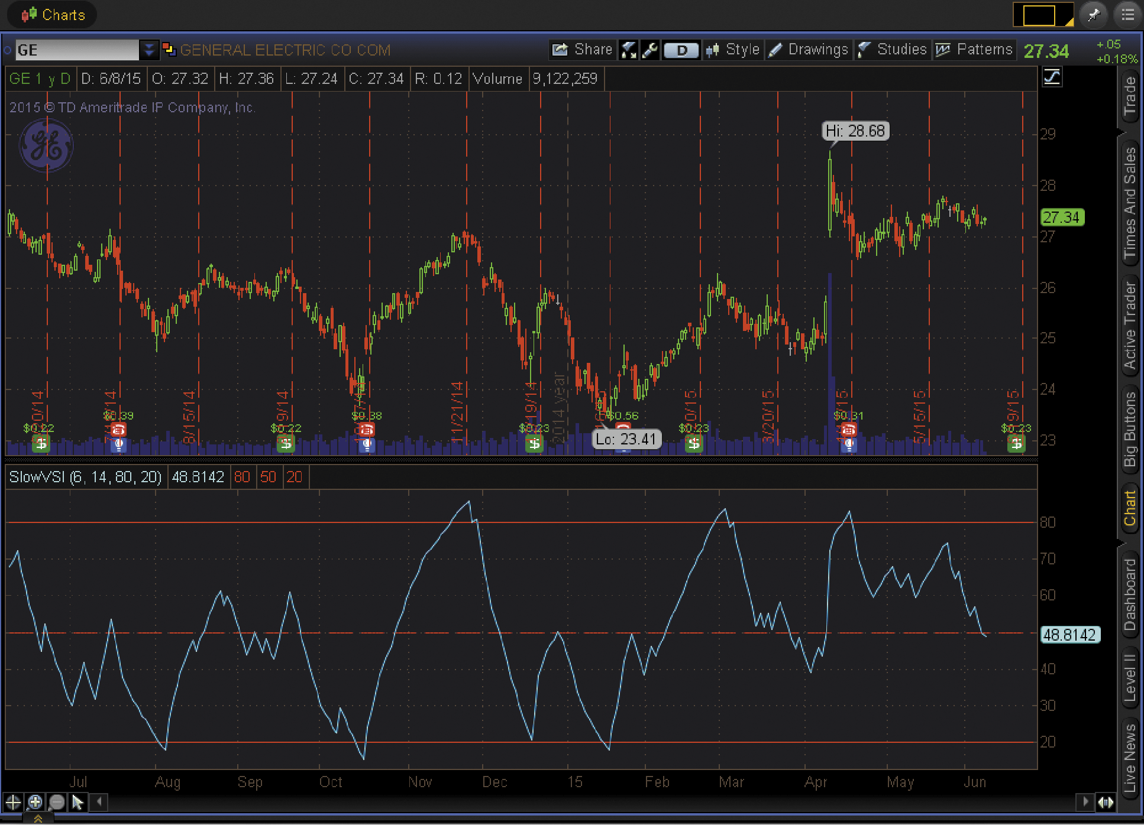Switch to Dashboard sidebar tab

(1130, 595)
